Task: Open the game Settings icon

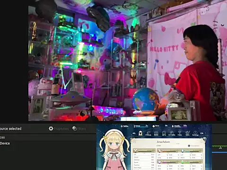Action: 195,134
